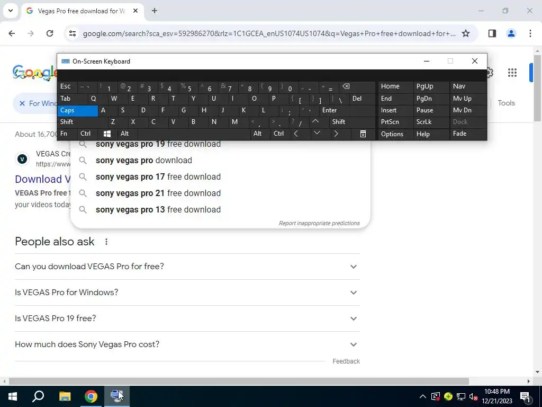The height and width of the screenshot is (407, 542).
Task: Click Backspace key on On-Screen Keyboard
Action: (357, 86)
